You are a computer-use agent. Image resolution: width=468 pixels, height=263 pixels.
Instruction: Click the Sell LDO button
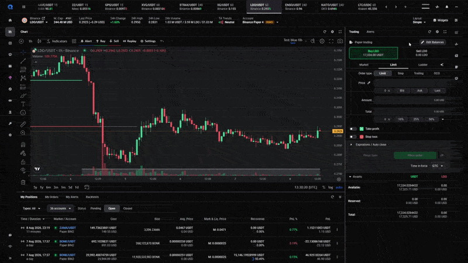421,53
